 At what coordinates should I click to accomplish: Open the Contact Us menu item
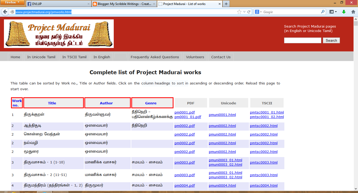point(221,57)
